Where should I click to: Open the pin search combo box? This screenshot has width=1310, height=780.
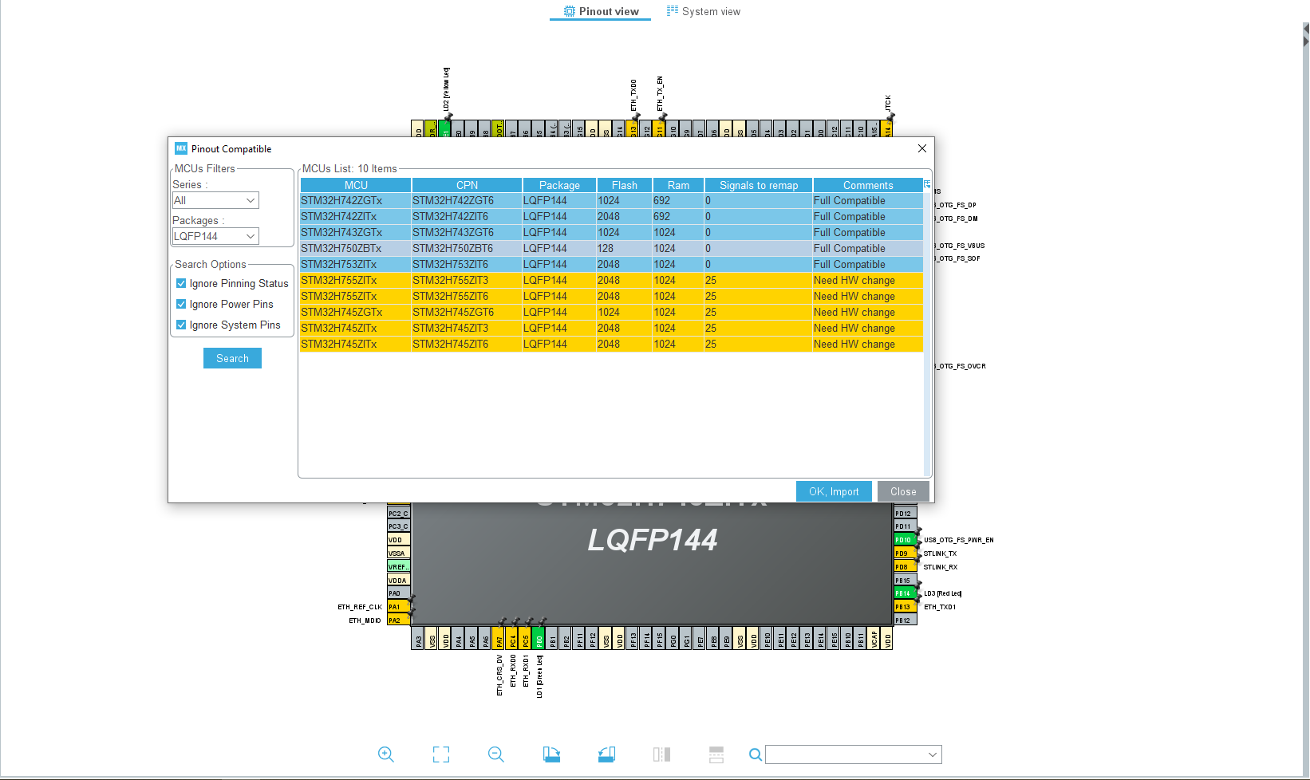pos(854,754)
